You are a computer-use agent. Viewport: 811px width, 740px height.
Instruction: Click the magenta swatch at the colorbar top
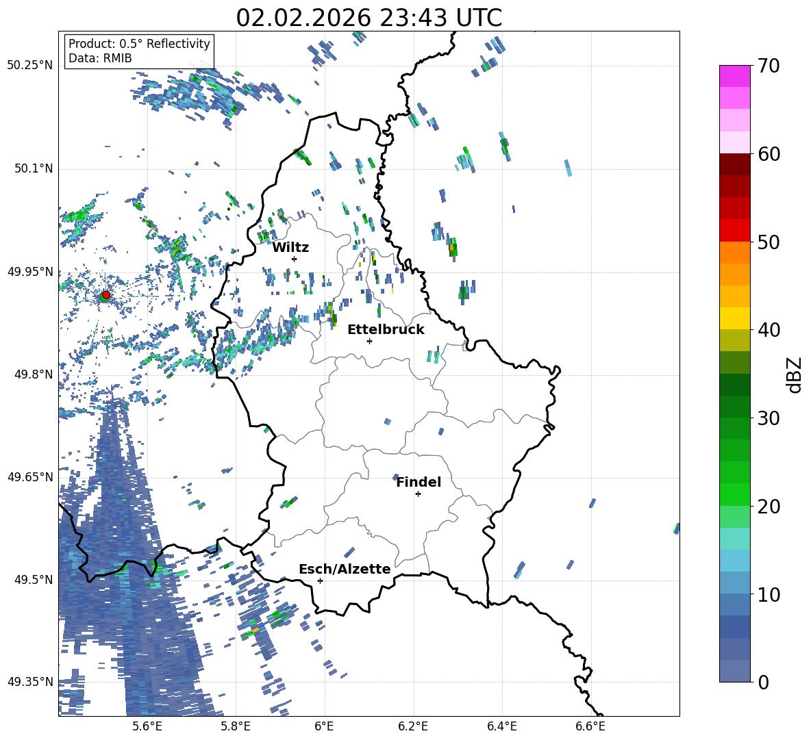(x=734, y=76)
